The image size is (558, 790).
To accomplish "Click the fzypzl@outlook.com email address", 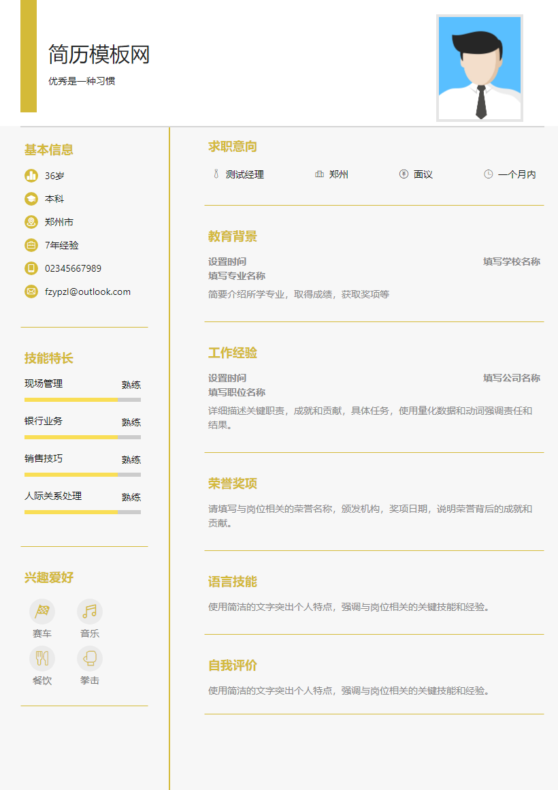I will coord(87,291).
